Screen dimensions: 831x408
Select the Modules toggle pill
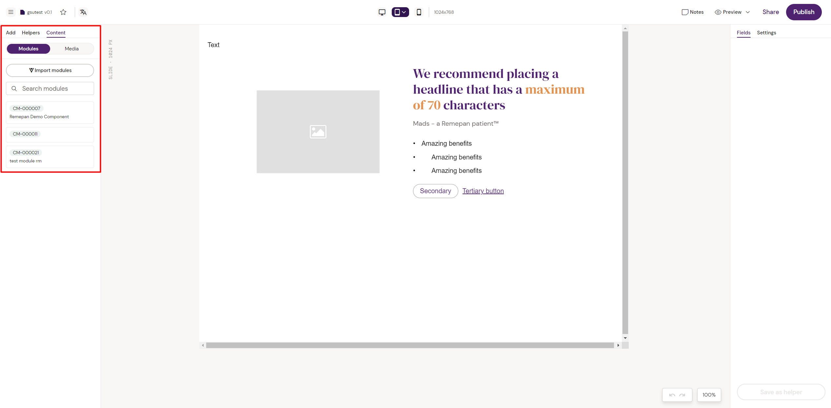point(29,48)
